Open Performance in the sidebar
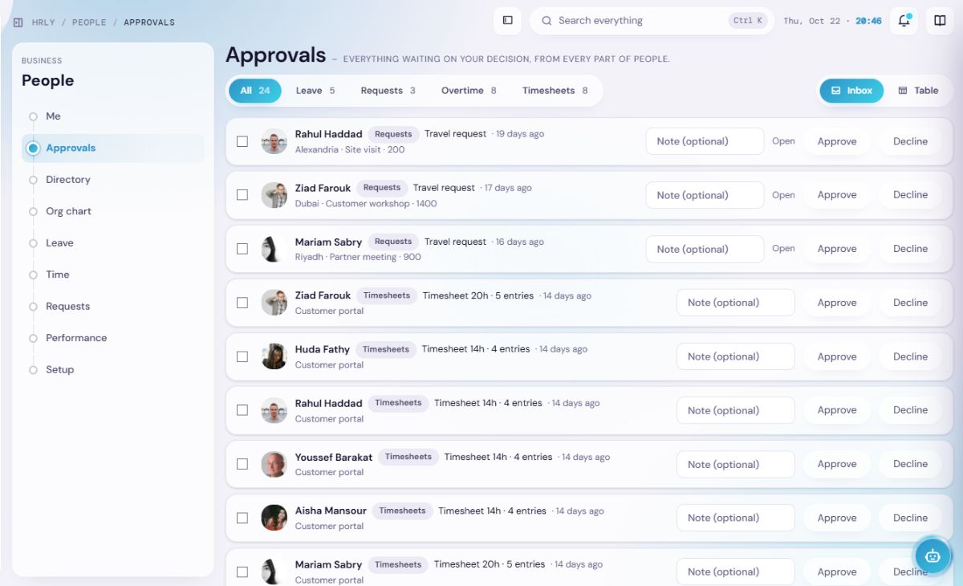Image resolution: width=963 pixels, height=586 pixels. pos(113,338)
